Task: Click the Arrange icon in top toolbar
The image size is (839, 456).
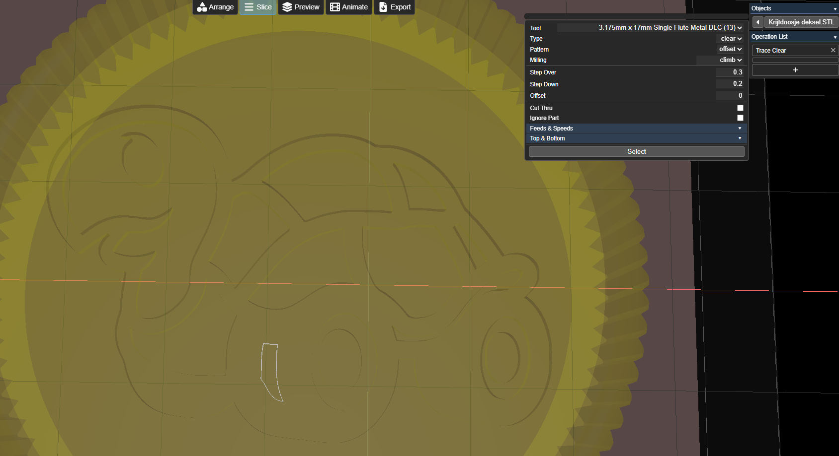Action: pyautogui.click(x=201, y=7)
